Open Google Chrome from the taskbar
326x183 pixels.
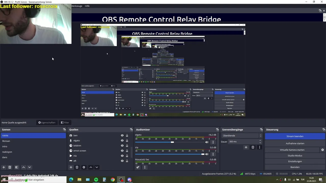coord(113,180)
